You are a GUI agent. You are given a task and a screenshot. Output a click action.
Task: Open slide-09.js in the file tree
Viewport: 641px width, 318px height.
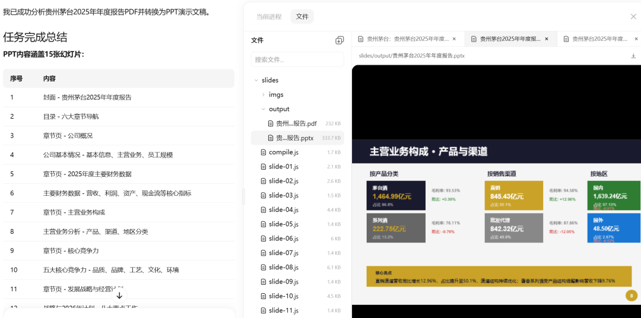(297, 282)
